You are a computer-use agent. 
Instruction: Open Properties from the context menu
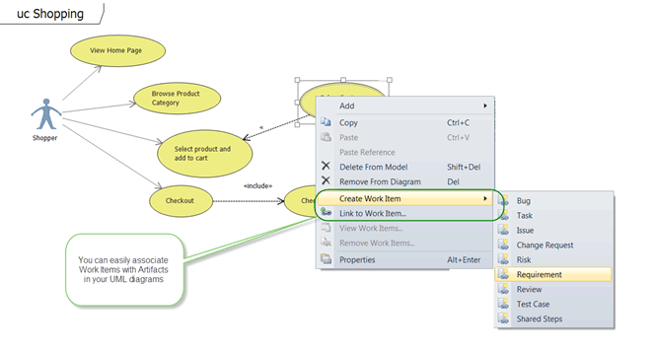tap(404, 259)
